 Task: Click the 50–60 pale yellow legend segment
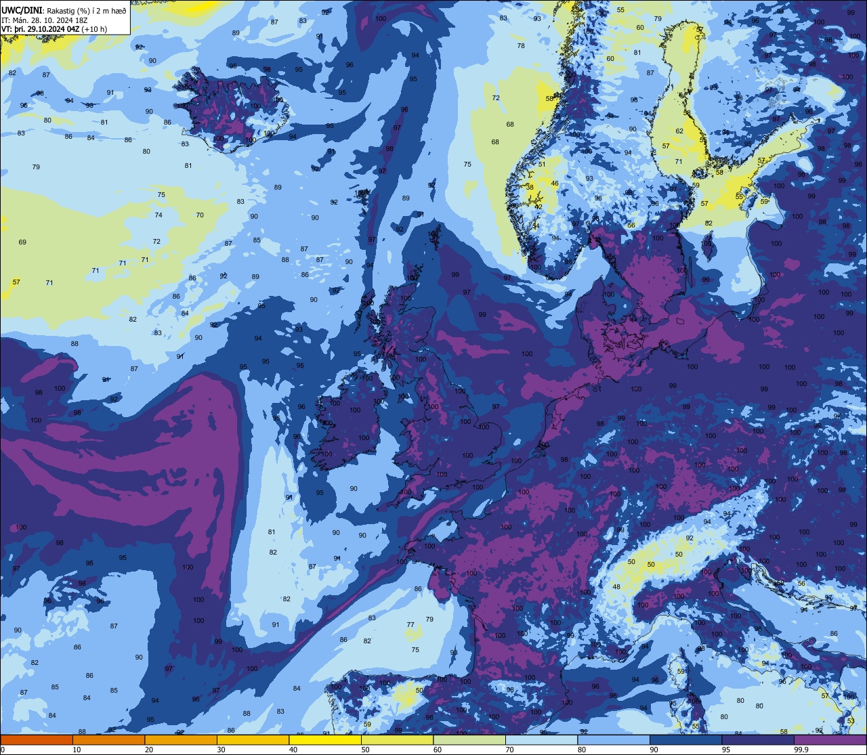coord(397,739)
